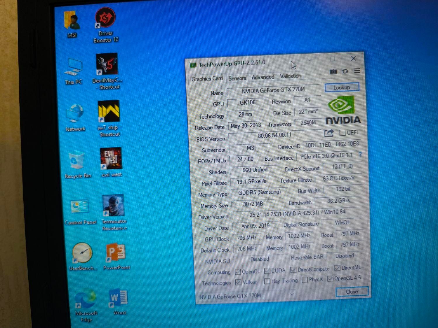
Task: Click the 221 mm² Die Size value
Action: (308, 112)
